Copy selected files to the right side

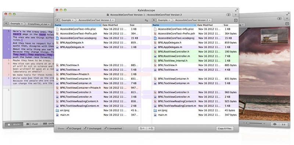[142, 128]
